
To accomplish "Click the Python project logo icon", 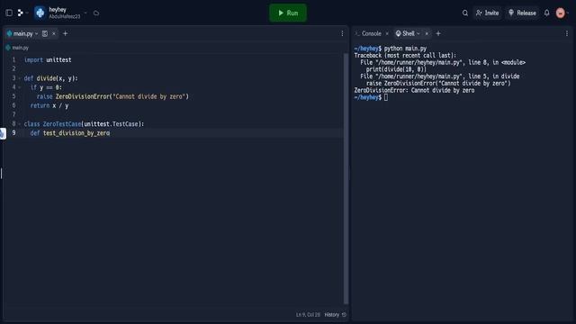I will coord(40,13).
